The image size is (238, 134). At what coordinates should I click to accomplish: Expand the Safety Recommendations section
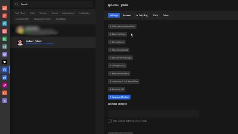122,26
